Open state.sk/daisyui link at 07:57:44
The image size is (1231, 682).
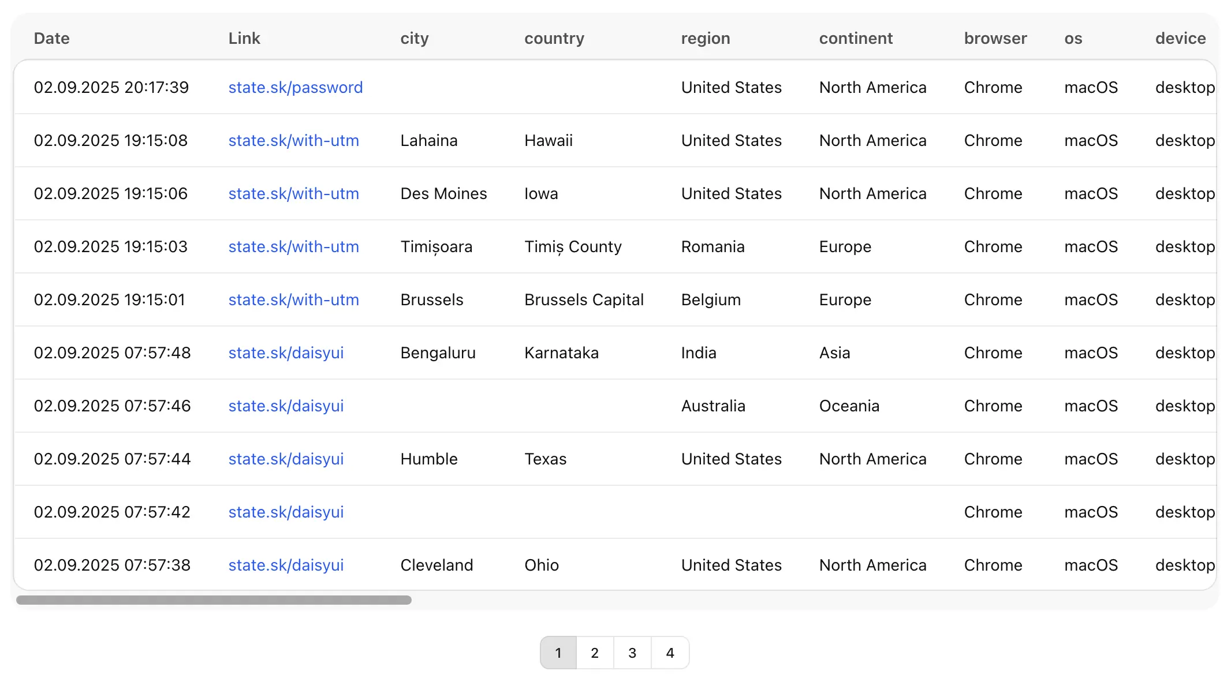click(286, 459)
